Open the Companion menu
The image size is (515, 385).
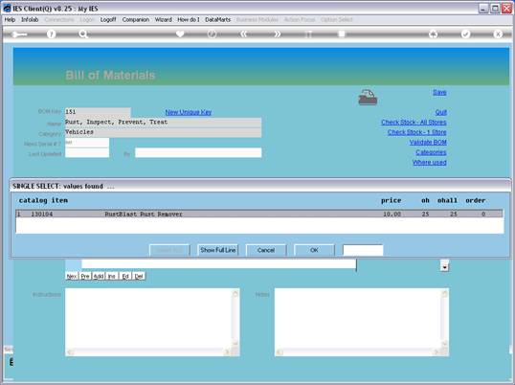tap(136, 20)
